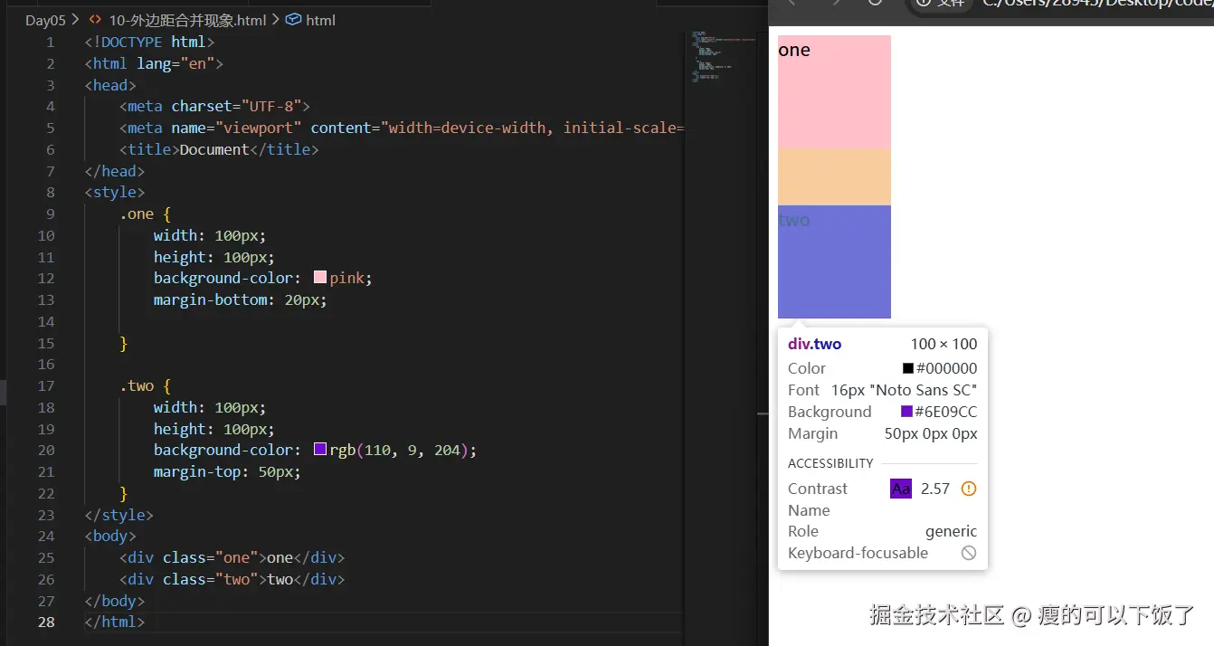
Task: Click the pink 'one' box in browser
Action: pyautogui.click(x=834, y=92)
